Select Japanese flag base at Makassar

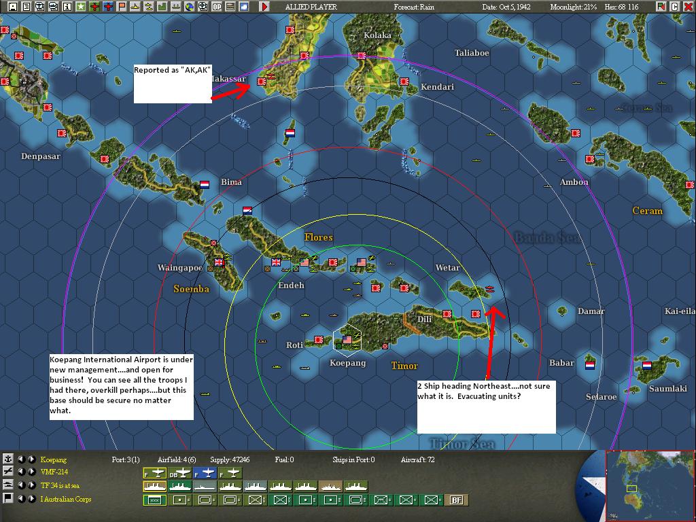click(262, 82)
